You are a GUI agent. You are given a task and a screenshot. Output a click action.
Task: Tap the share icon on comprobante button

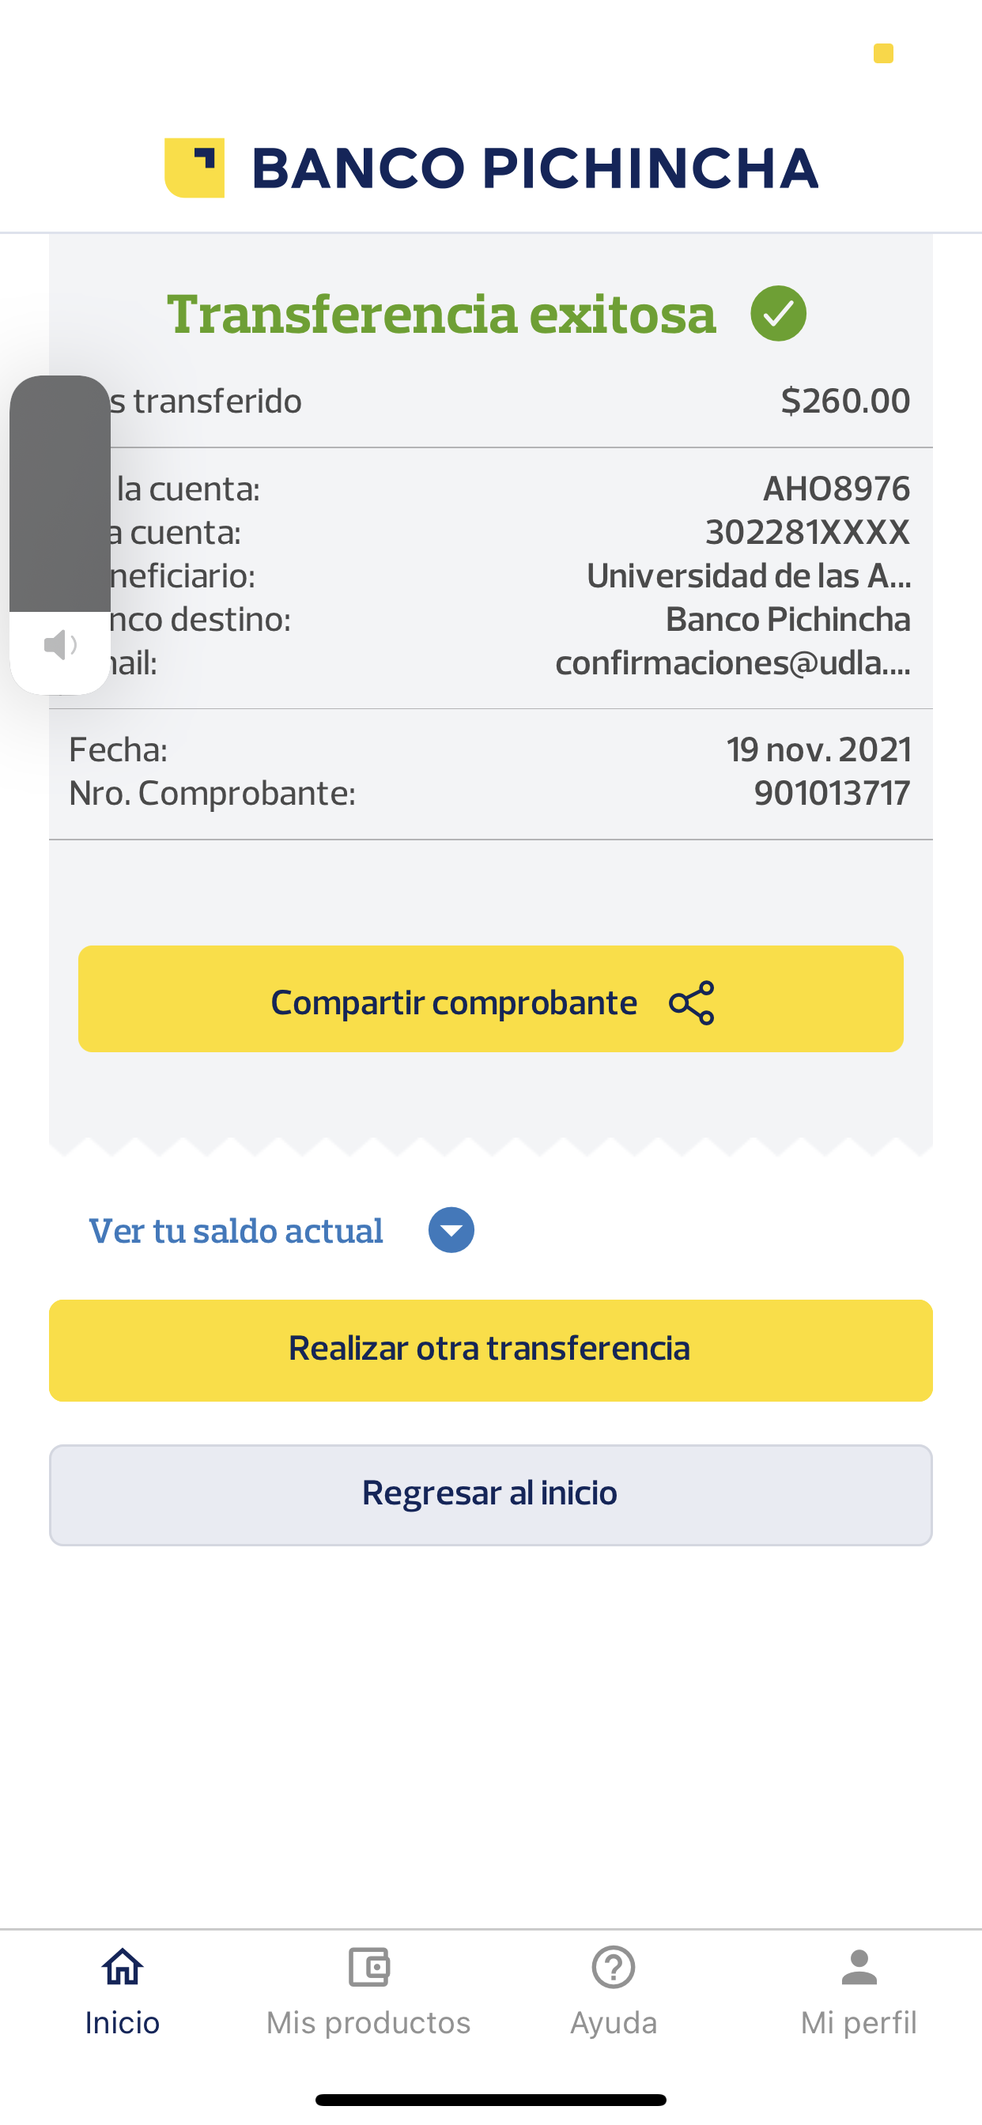(692, 1002)
